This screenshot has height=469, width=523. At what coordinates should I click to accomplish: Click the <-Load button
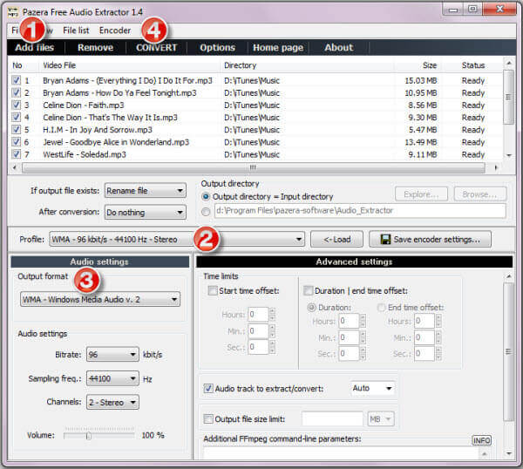point(336,239)
